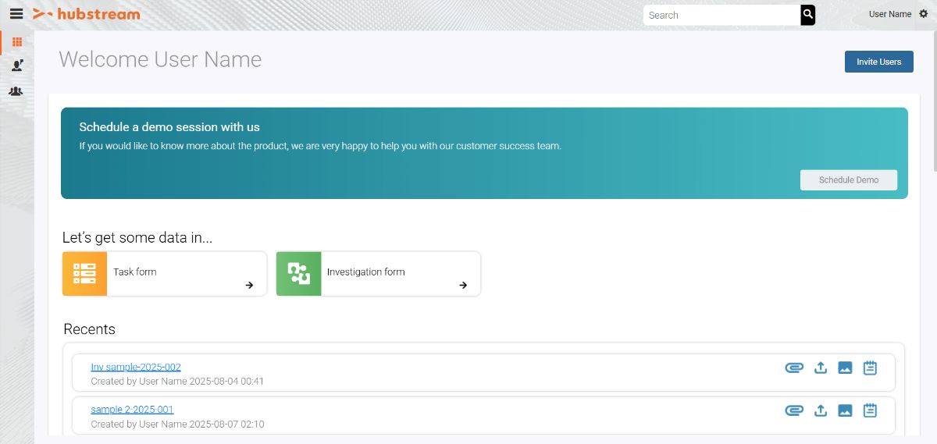Click the search magnifier button

pos(807,15)
